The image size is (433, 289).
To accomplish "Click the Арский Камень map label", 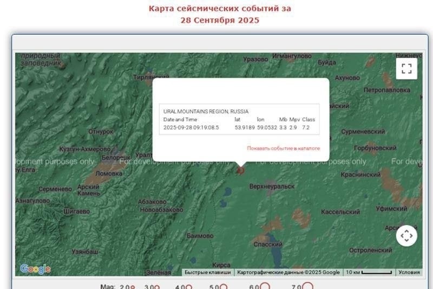I will pos(88,190).
